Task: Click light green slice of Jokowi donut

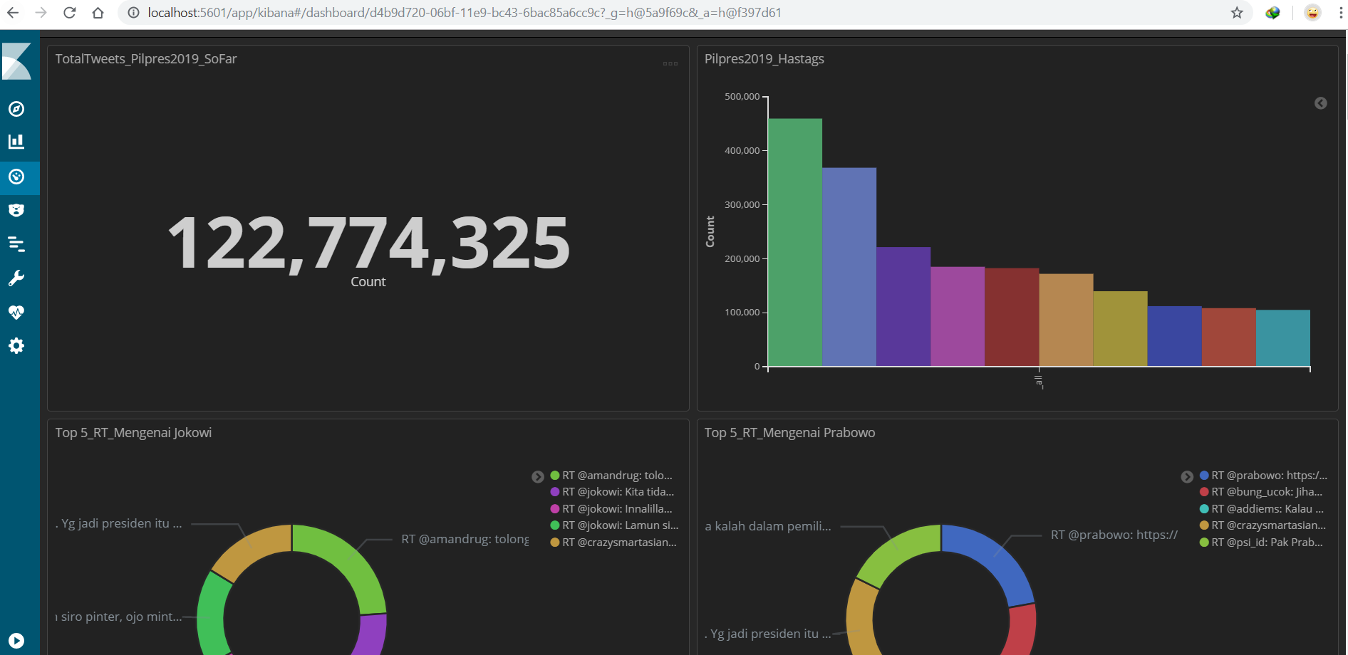Action: click(346, 562)
